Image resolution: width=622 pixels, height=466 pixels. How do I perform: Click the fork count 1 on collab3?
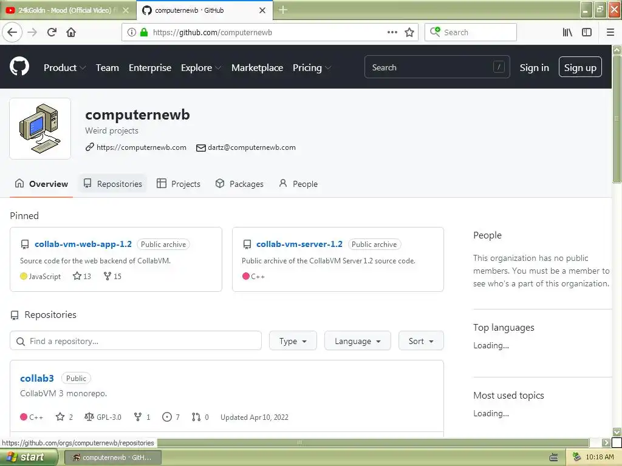(x=142, y=417)
